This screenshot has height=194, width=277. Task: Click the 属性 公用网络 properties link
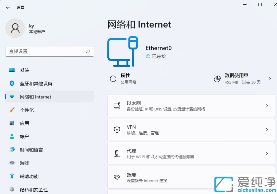pos(129,79)
